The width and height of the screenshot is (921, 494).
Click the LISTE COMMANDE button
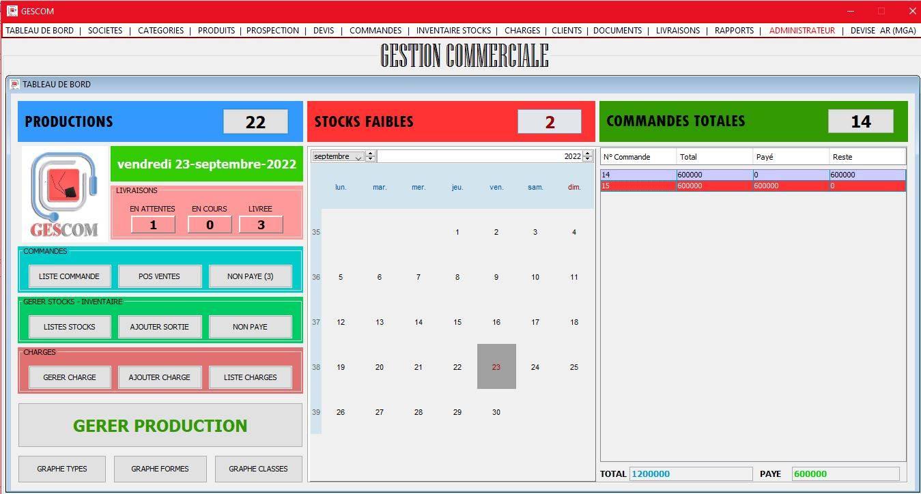[x=70, y=276]
